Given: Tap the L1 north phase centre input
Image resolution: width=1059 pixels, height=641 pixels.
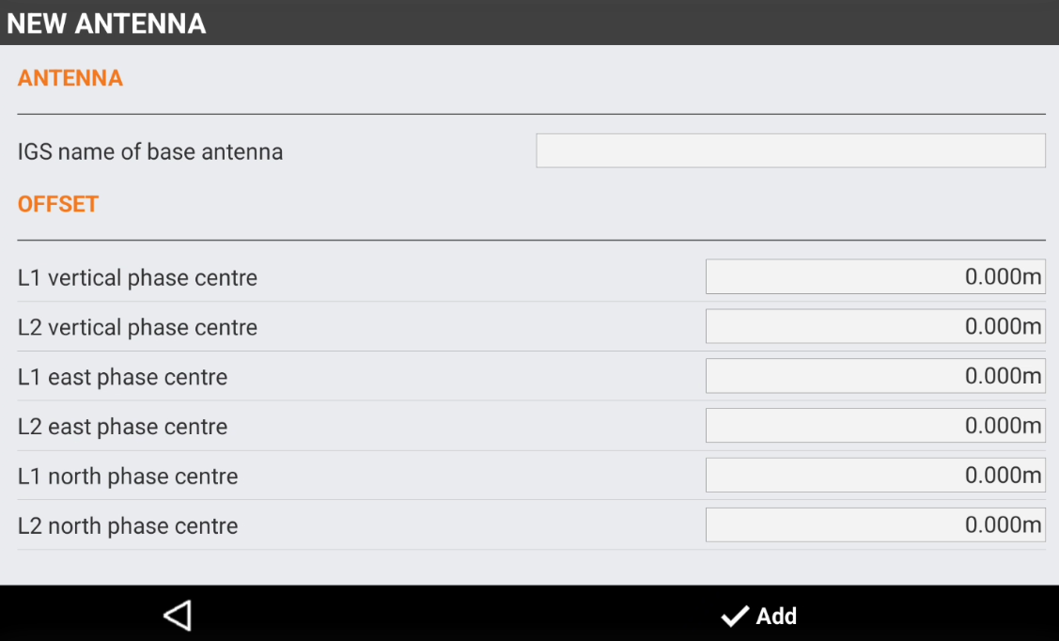Looking at the screenshot, I should click(875, 476).
